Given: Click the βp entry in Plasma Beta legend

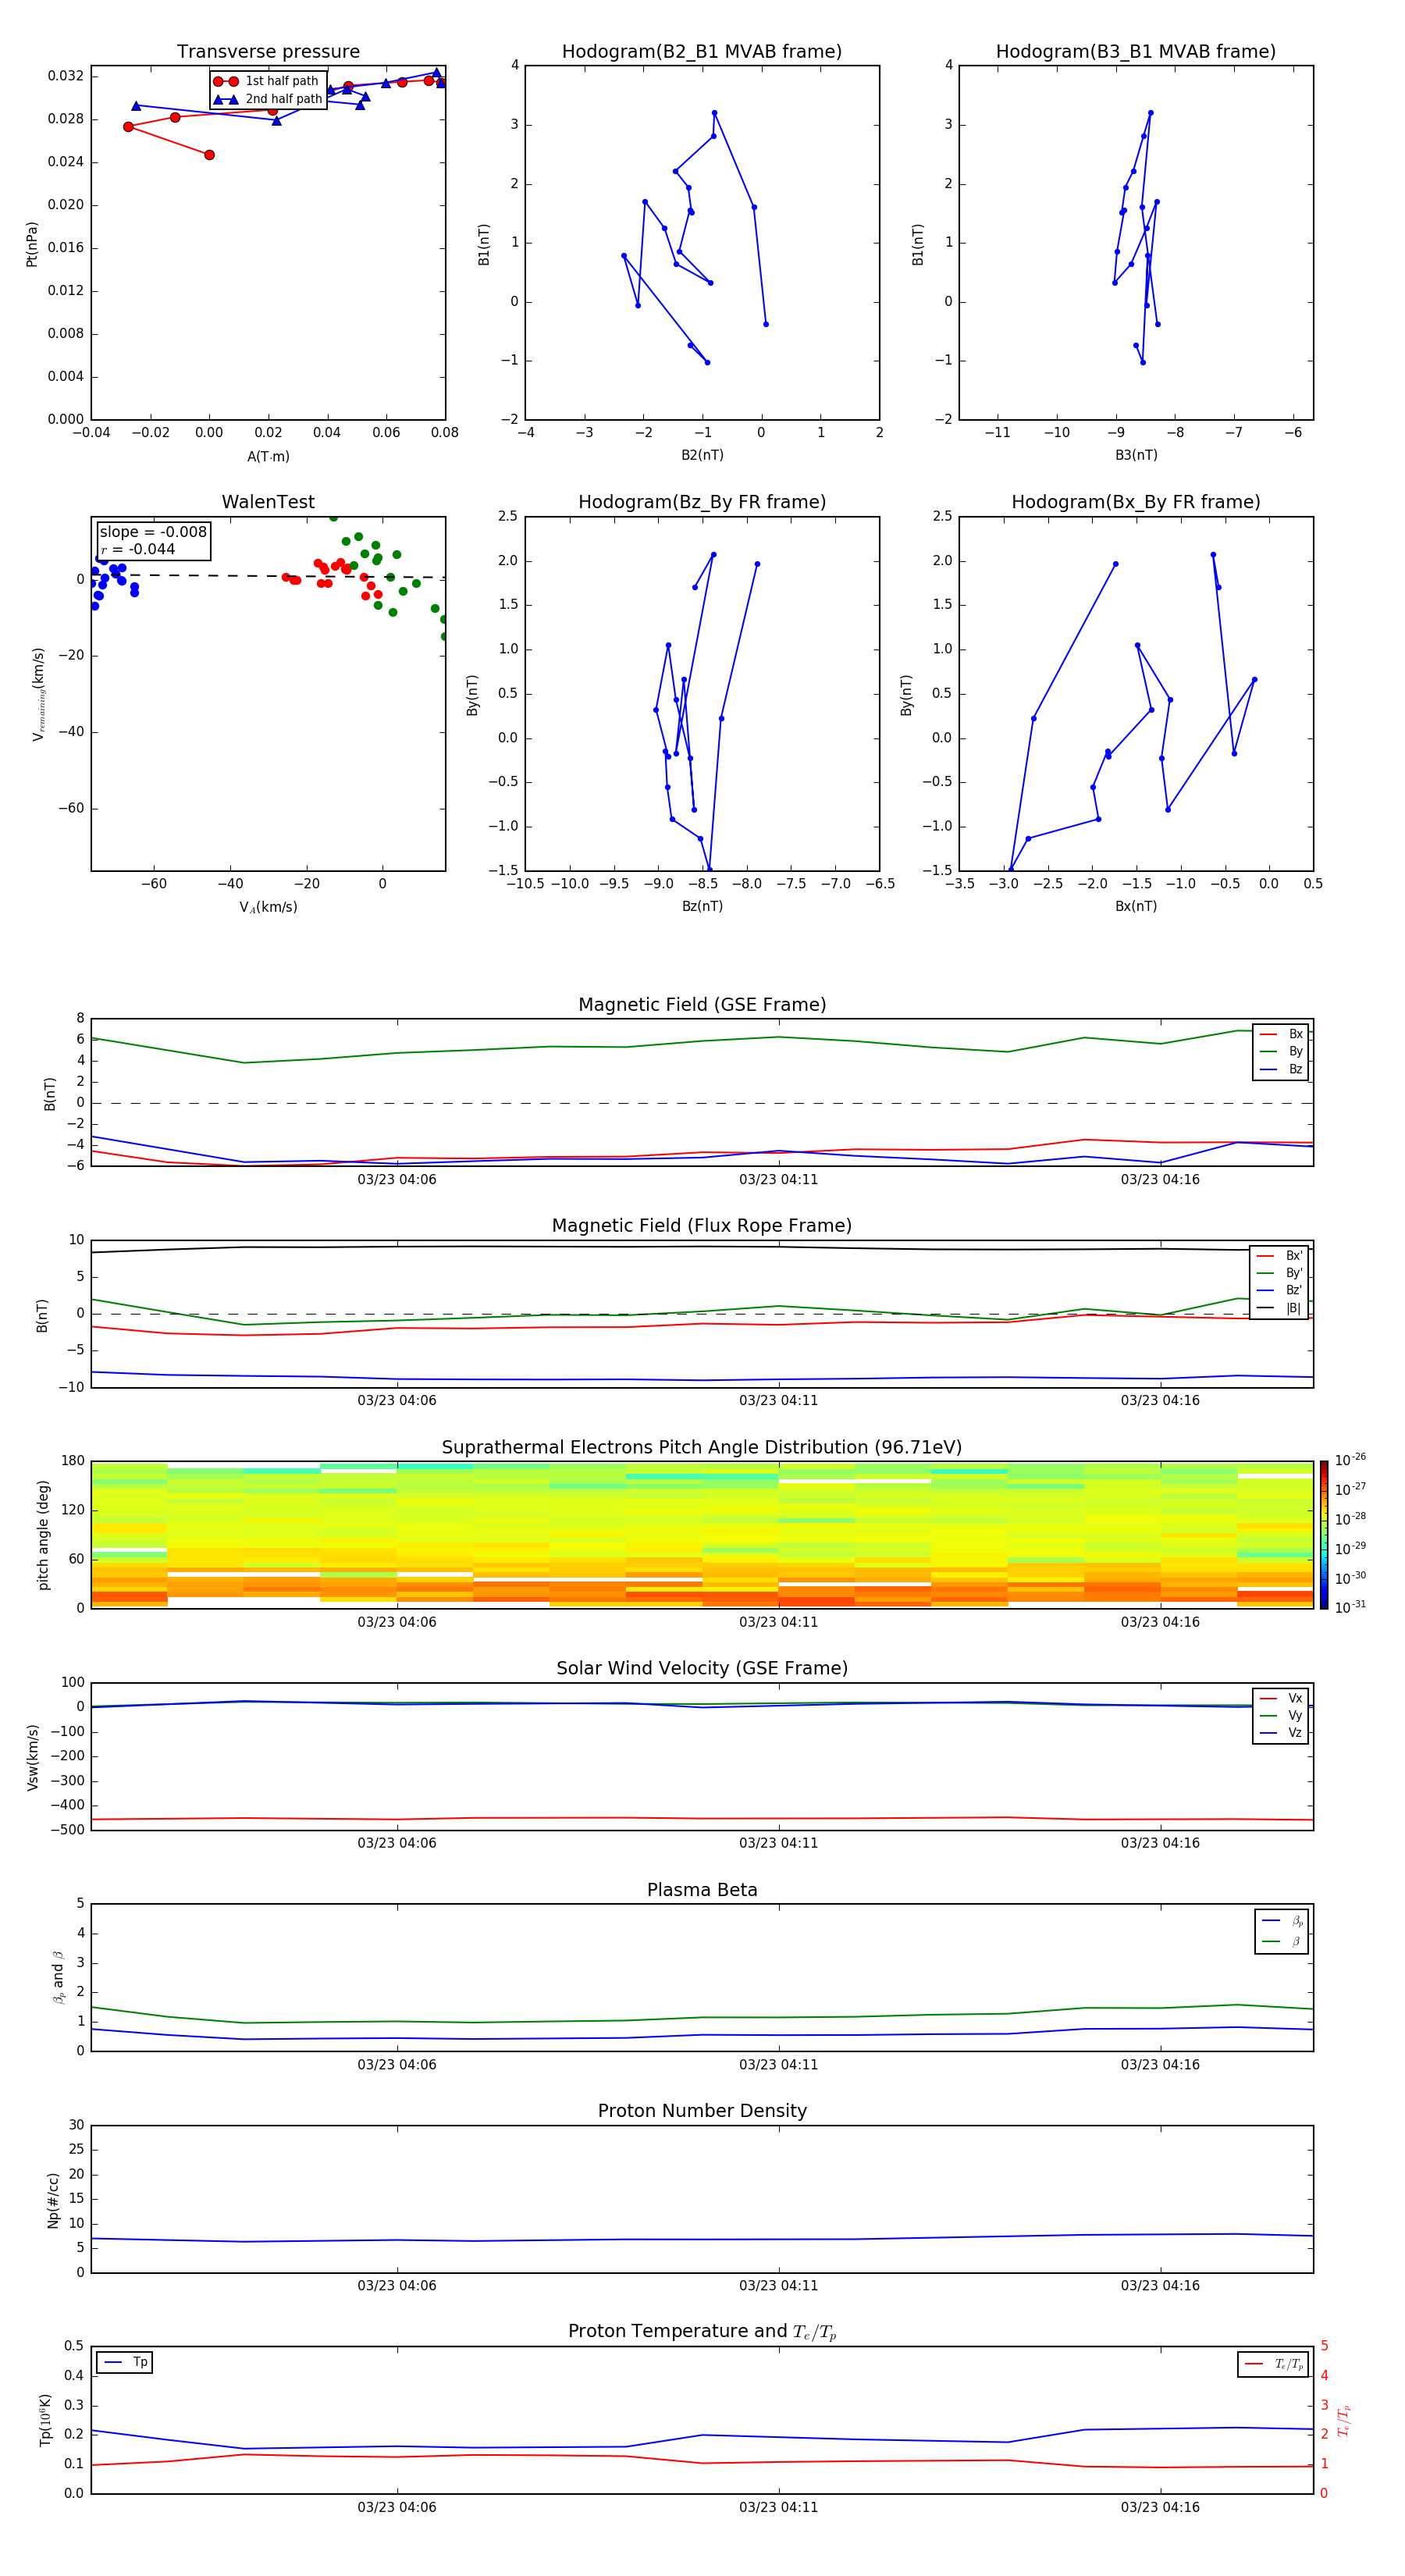Looking at the screenshot, I should [1282, 1921].
